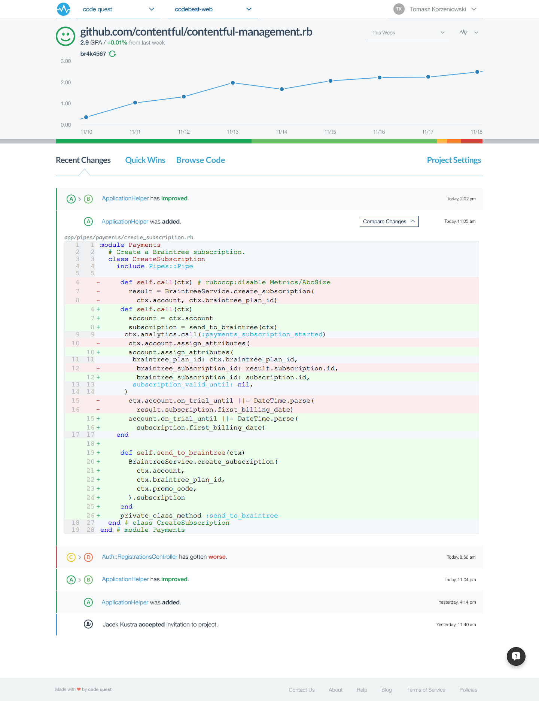Open the code quest organization dropdown
The width and height of the screenshot is (539, 701).
pyautogui.click(x=118, y=9)
